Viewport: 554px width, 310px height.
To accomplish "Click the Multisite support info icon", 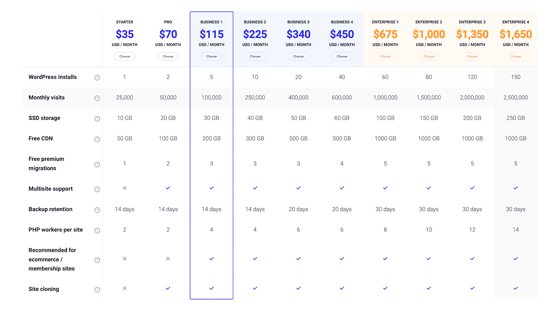I will (97, 189).
